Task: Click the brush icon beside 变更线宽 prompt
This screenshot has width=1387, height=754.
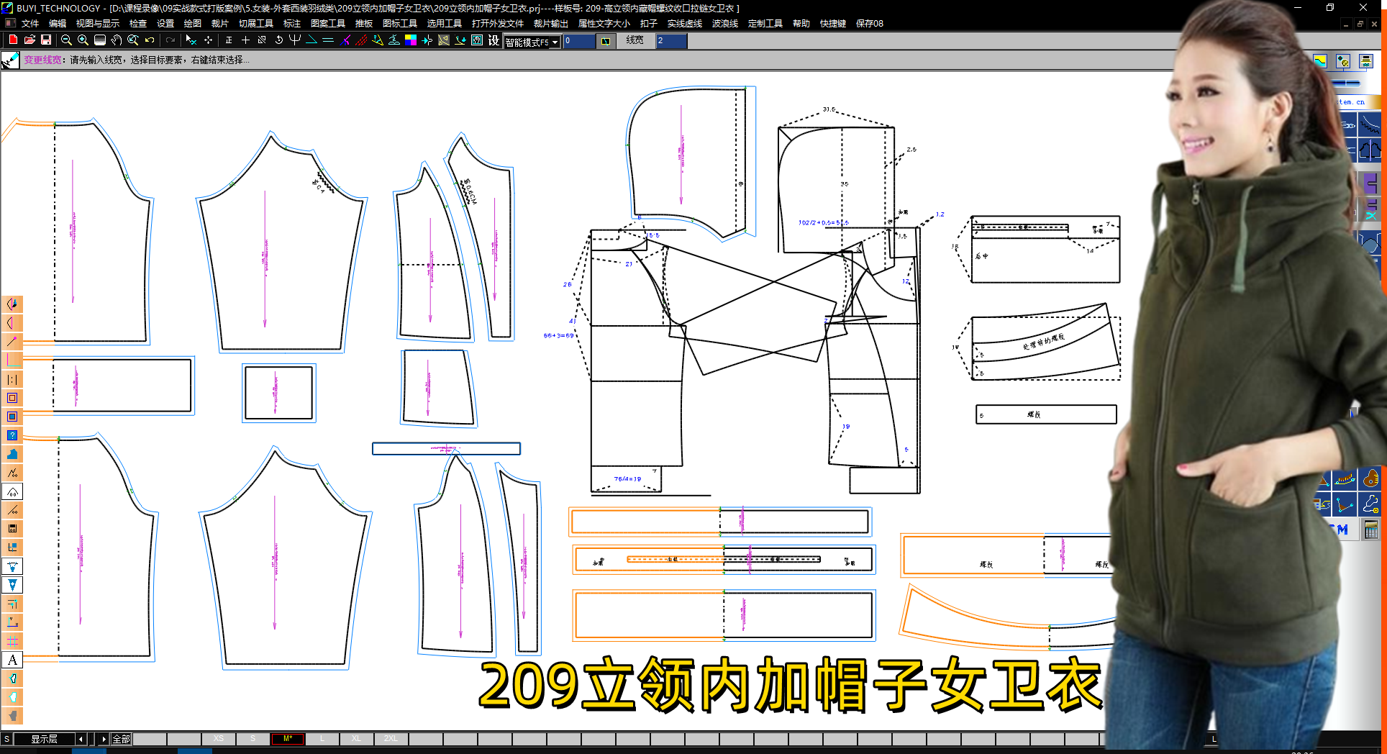Action: (x=11, y=60)
